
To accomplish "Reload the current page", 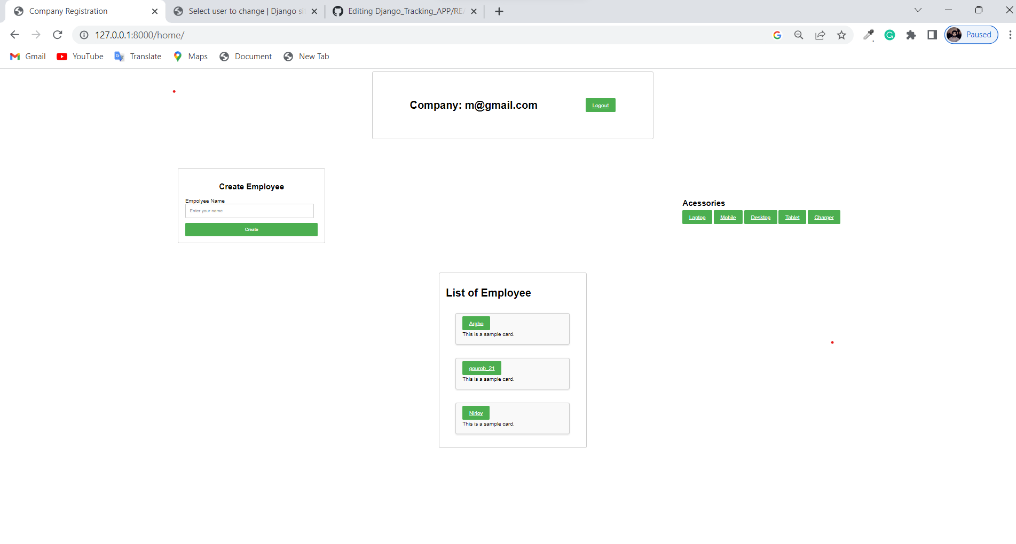I will [57, 35].
